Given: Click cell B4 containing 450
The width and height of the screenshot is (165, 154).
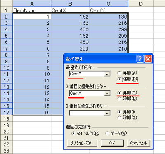Looking at the screenshot, I should tap(70, 29).
